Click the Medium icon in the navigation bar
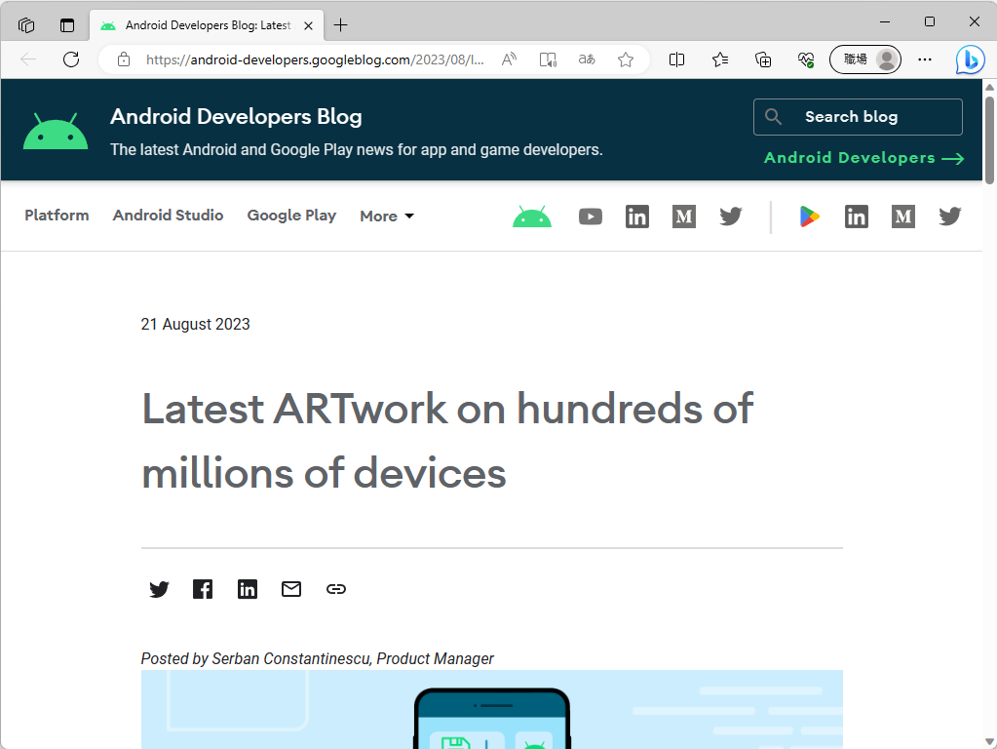 pyautogui.click(x=683, y=217)
